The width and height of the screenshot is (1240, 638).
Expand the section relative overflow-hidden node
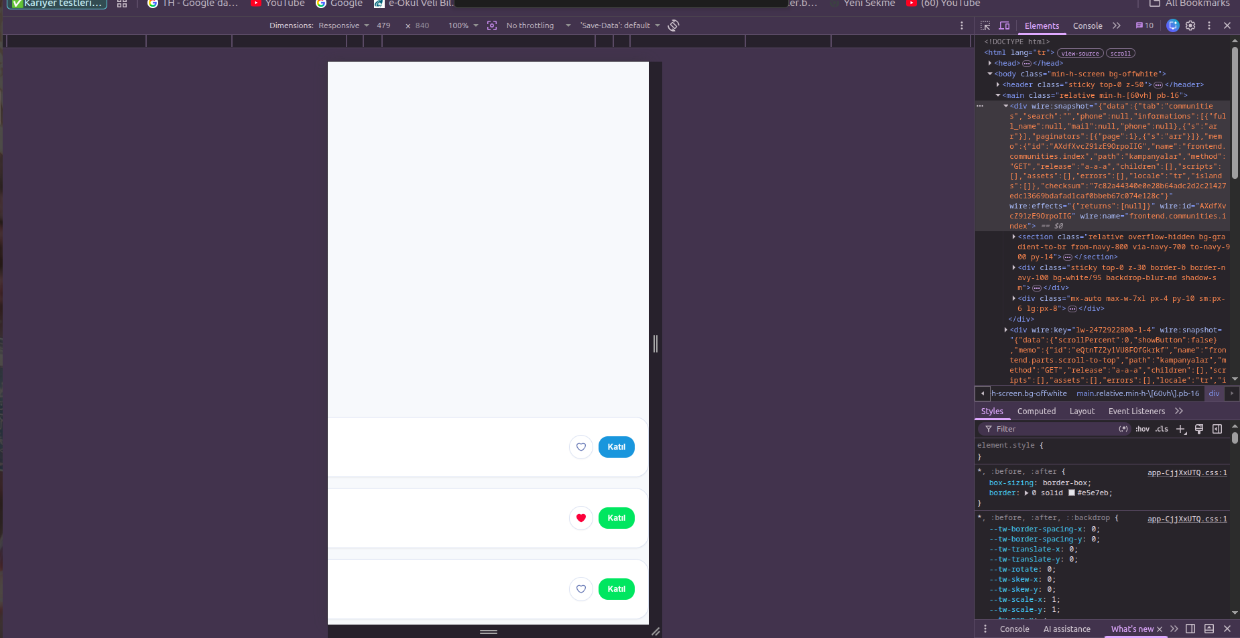1013,237
